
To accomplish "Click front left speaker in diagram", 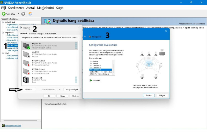I will click(x=142, y=54).
